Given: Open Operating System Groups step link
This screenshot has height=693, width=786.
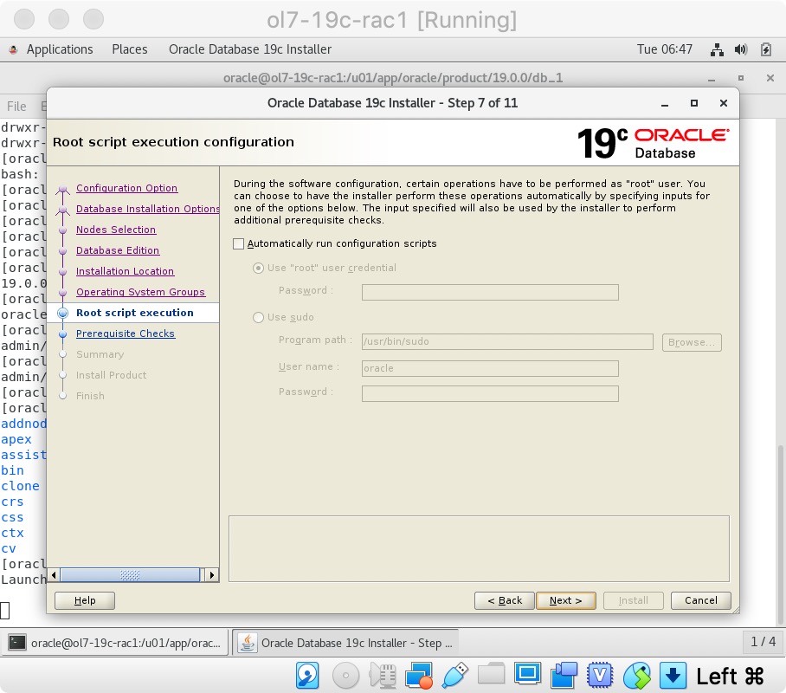Looking at the screenshot, I should [140, 292].
